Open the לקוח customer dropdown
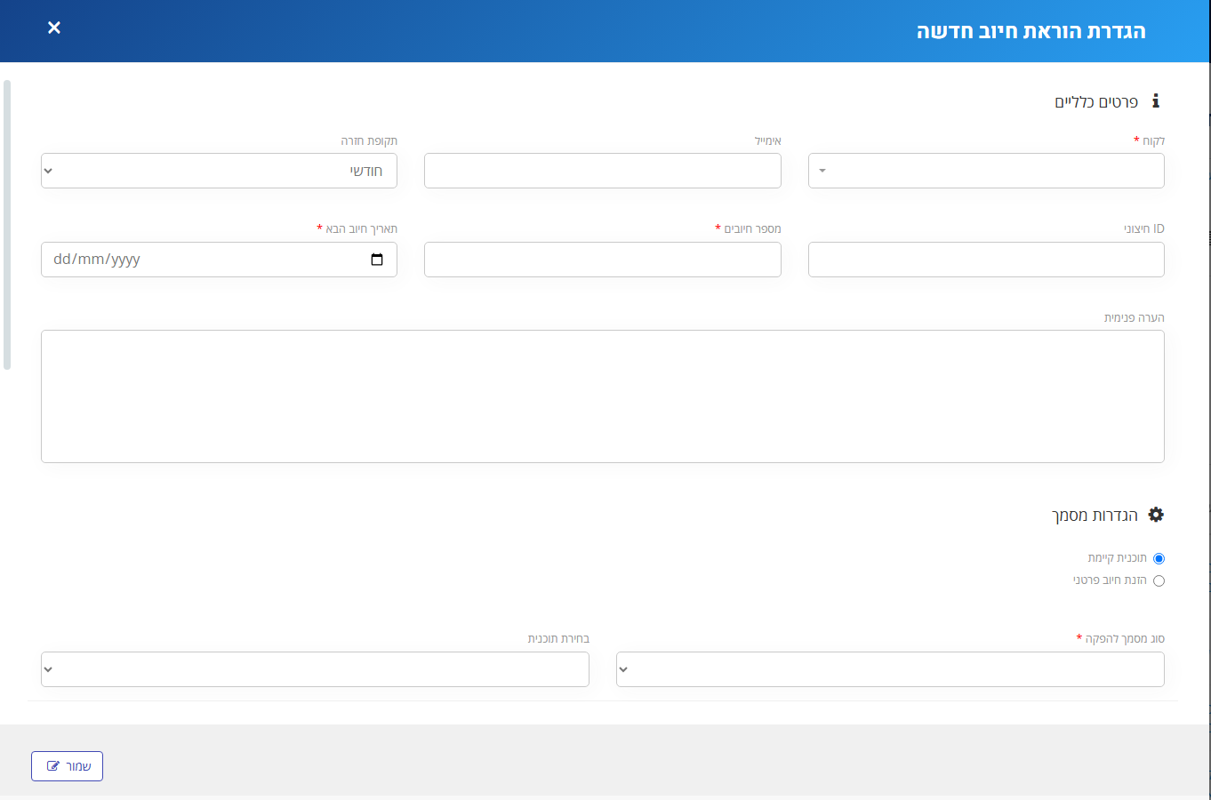 pyautogui.click(x=986, y=171)
